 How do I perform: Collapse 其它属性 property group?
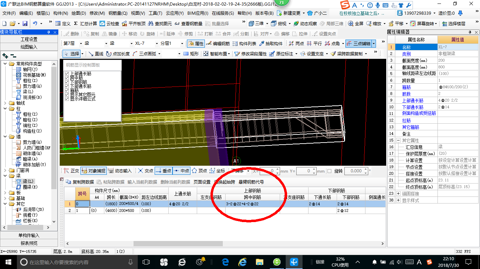[398, 140]
